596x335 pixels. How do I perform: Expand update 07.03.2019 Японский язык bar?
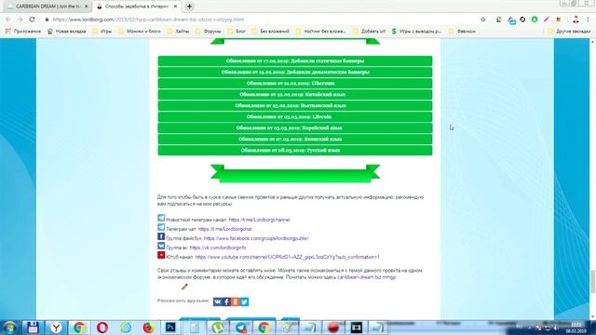pyautogui.click(x=295, y=139)
